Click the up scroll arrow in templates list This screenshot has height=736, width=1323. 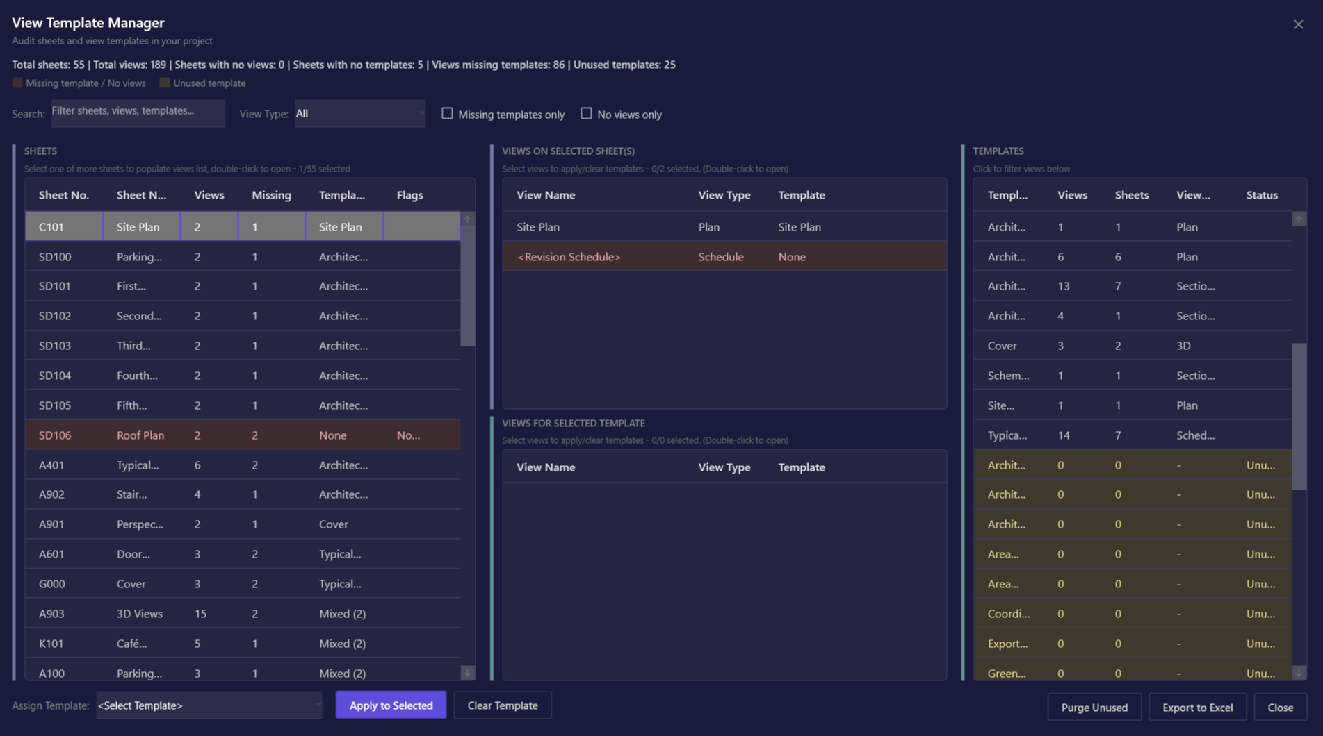coord(1299,219)
